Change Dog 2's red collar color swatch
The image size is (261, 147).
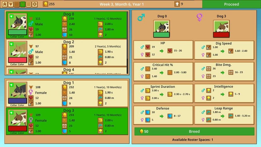coord(18,60)
